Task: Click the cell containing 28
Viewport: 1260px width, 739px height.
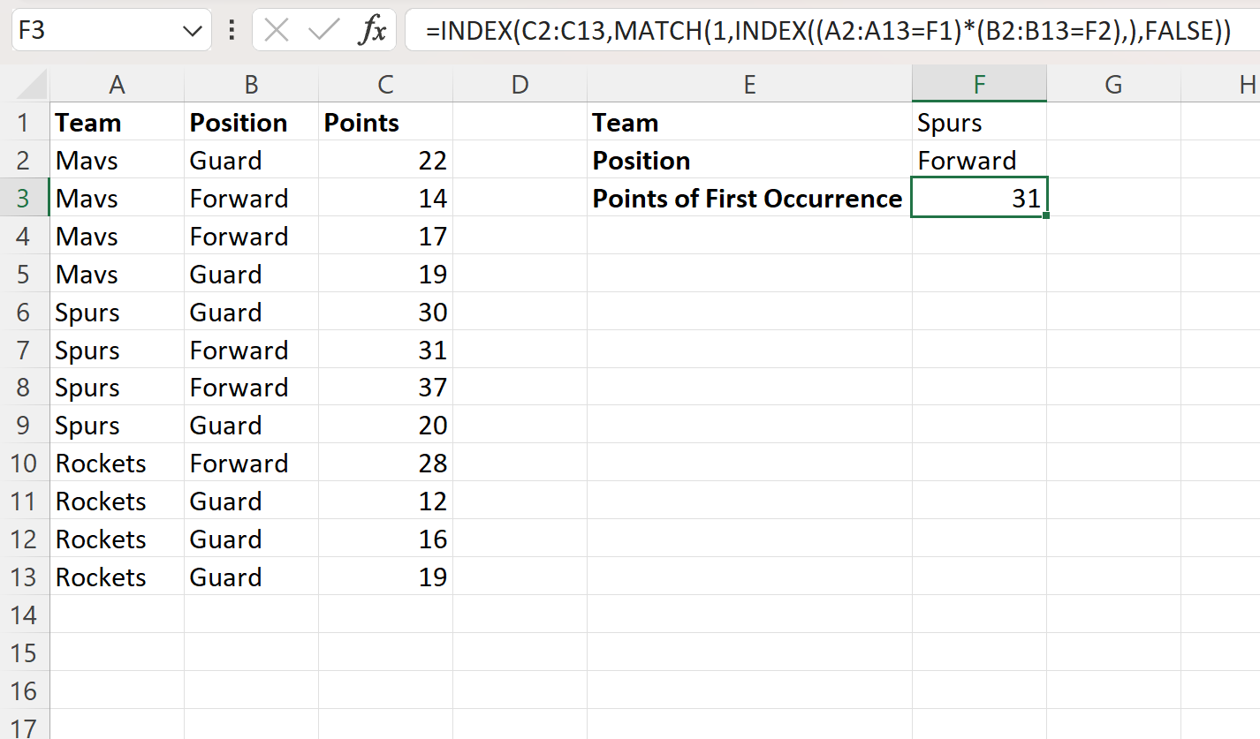Action: [385, 464]
